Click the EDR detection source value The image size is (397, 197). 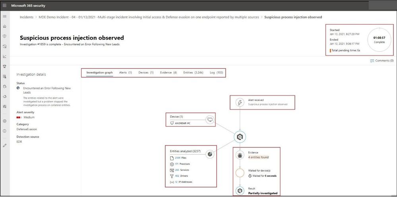[x=19, y=142]
